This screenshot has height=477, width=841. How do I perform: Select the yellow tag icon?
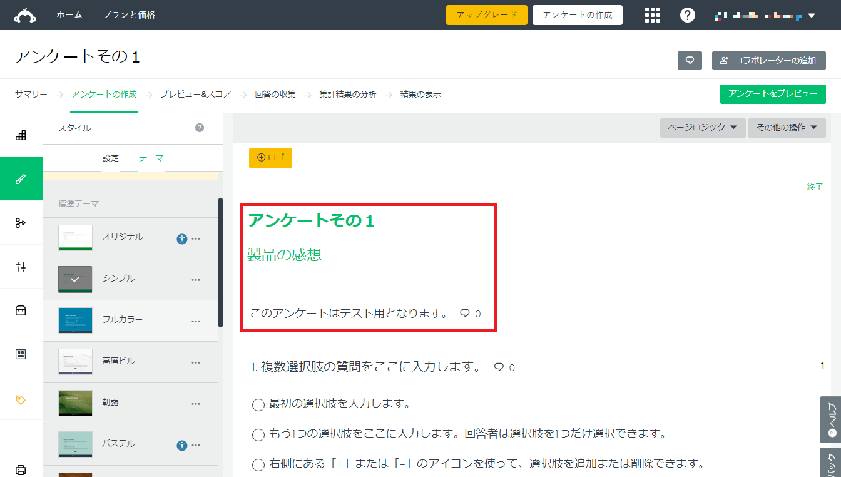(21, 399)
